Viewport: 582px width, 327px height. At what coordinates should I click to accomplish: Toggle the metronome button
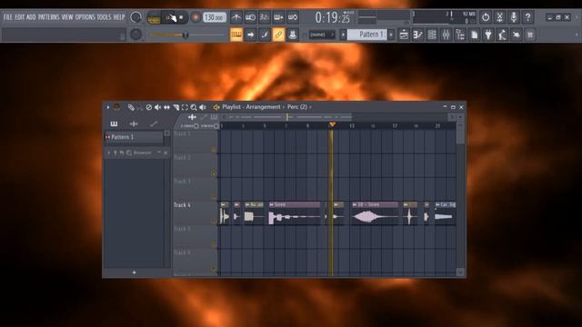coord(236,17)
